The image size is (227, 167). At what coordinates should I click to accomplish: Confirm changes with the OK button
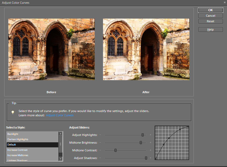pyautogui.click(x=211, y=10)
